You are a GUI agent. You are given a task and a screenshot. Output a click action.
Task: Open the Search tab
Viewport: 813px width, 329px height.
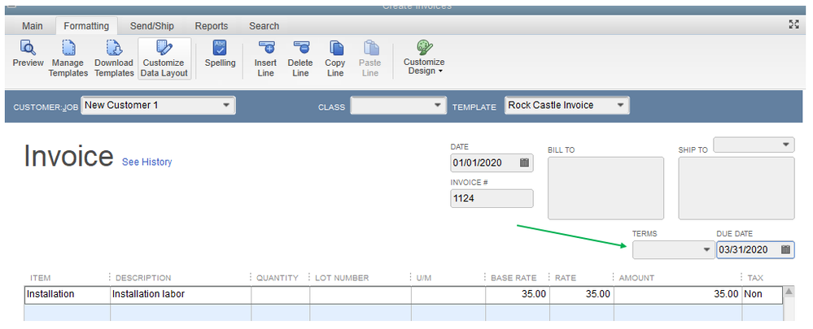[264, 26]
